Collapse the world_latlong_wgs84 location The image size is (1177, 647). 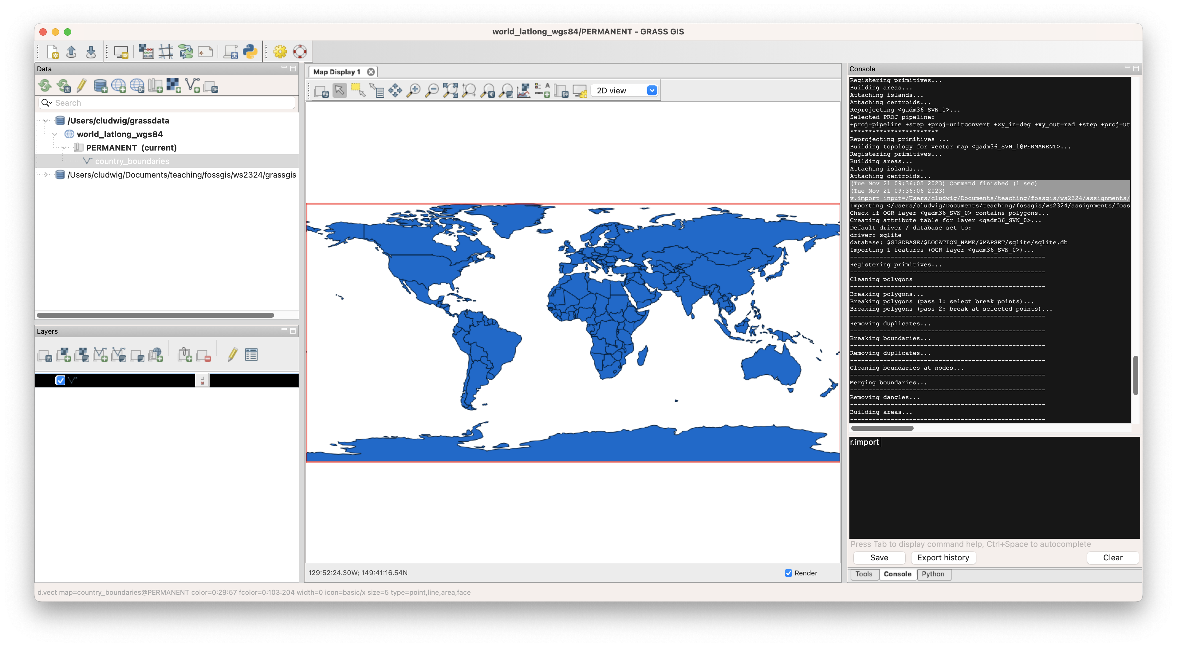coord(55,134)
